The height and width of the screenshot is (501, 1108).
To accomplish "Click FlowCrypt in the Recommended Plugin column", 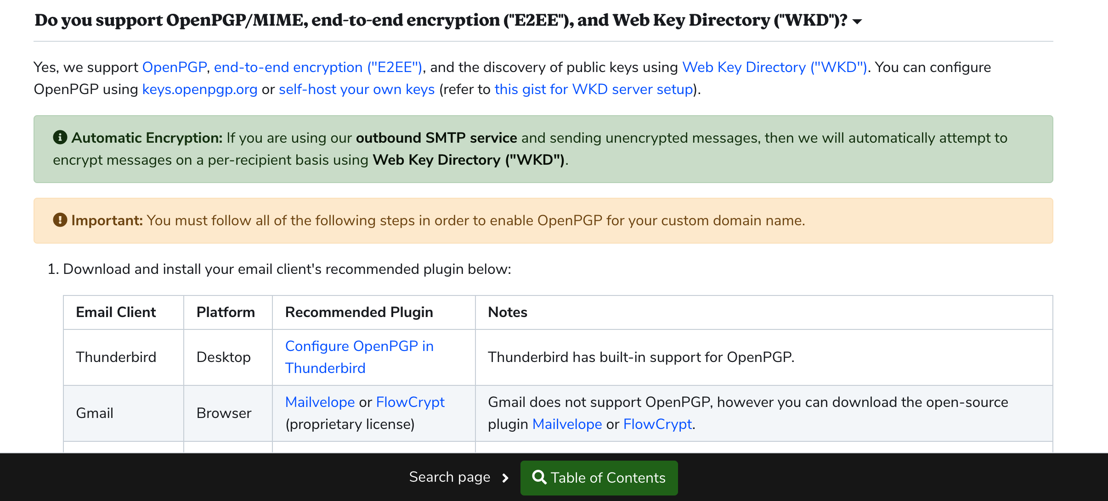I will coord(410,402).
